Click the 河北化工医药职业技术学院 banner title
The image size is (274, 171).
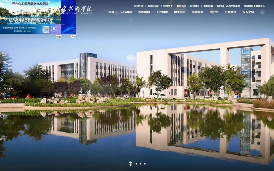[x=30, y=4]
